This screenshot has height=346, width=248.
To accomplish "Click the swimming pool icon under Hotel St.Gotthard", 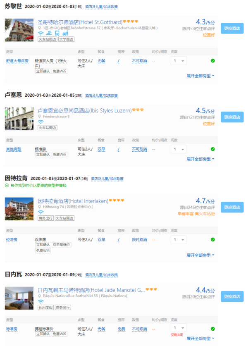I will point(49,33).
